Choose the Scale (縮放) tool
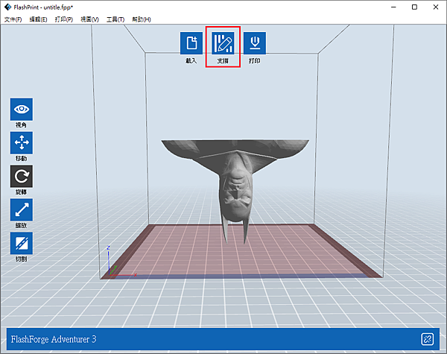 tap(21, 209)
